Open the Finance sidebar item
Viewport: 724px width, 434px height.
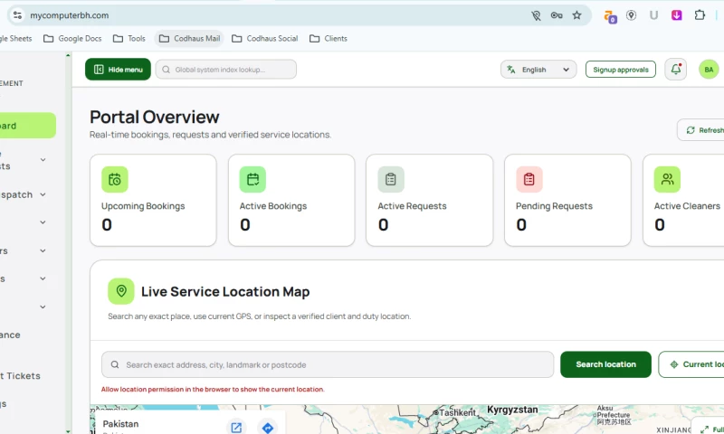pyautogui.click(x=10, y=335)
